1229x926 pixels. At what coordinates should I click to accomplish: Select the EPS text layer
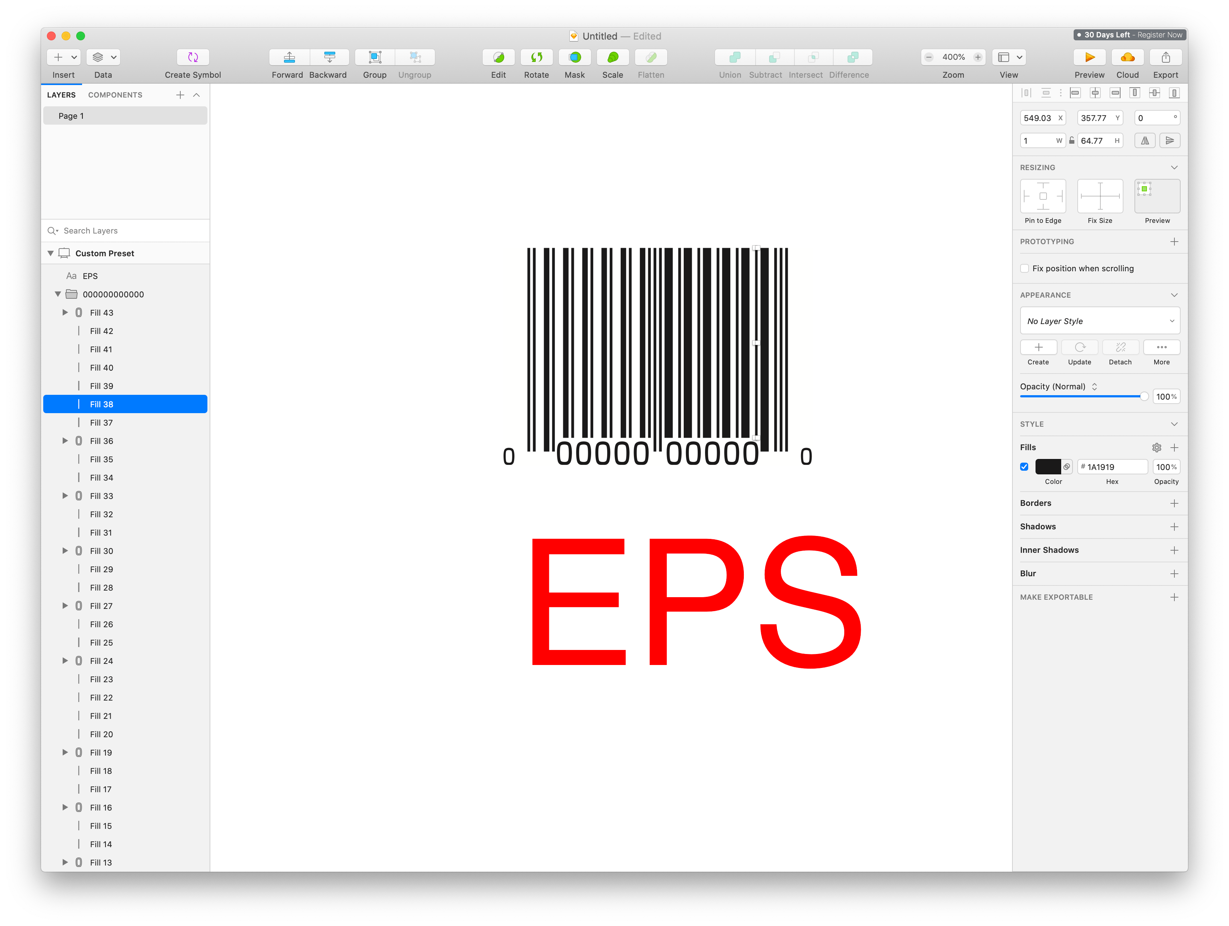click(x=126, y=276)
